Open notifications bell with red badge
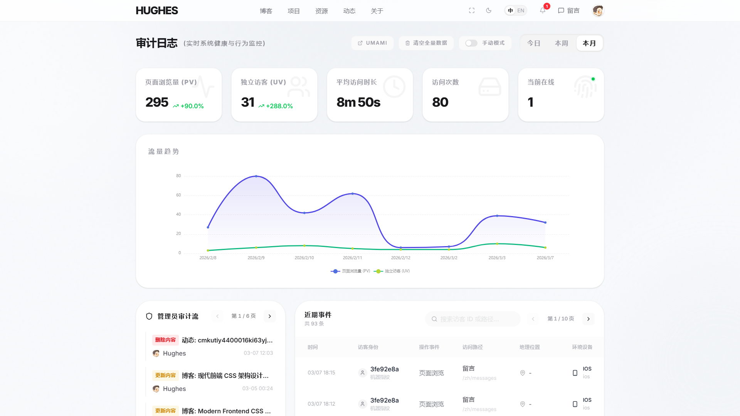740x416 pixels. [x=543, y=10]
